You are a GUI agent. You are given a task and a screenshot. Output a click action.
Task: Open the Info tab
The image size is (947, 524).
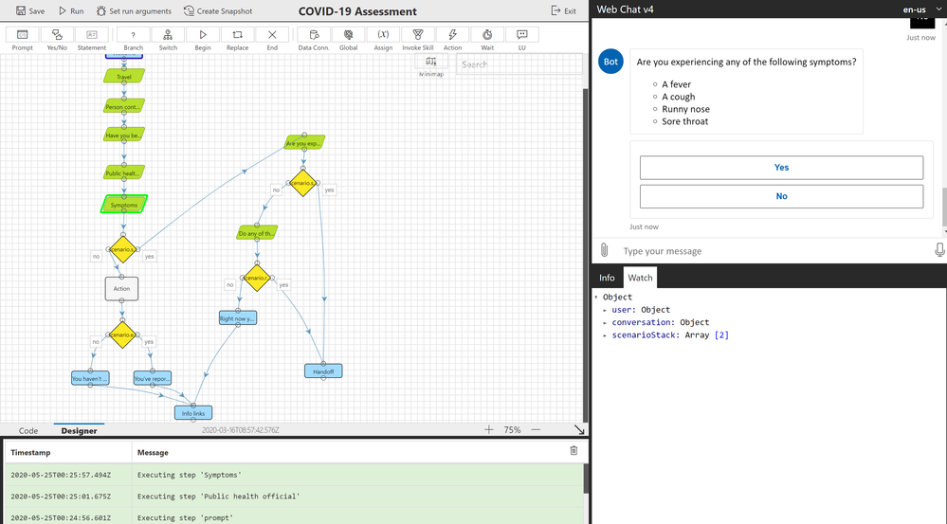point(607,278)
